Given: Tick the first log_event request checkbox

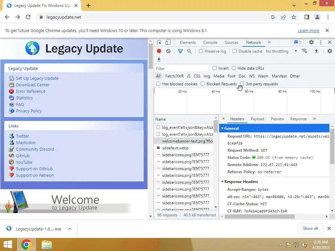Looking at the screenshot, I should coord(158,127).
